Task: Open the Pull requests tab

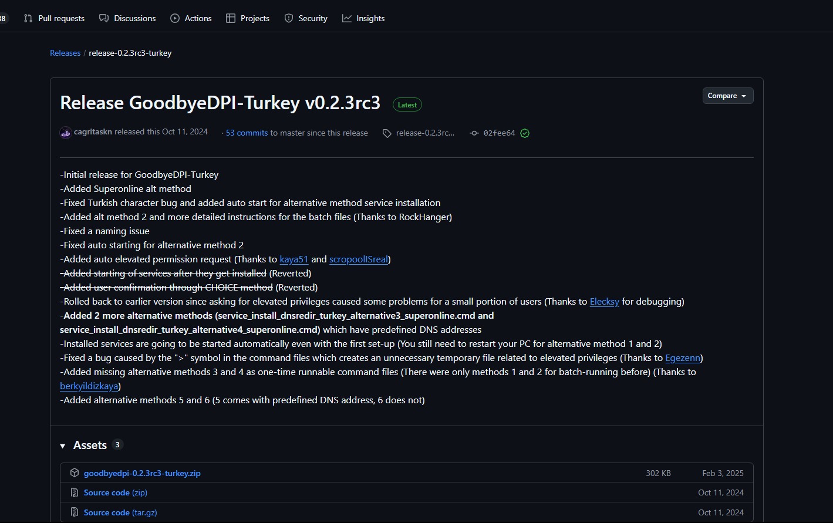Action: [x=54, y=18]
